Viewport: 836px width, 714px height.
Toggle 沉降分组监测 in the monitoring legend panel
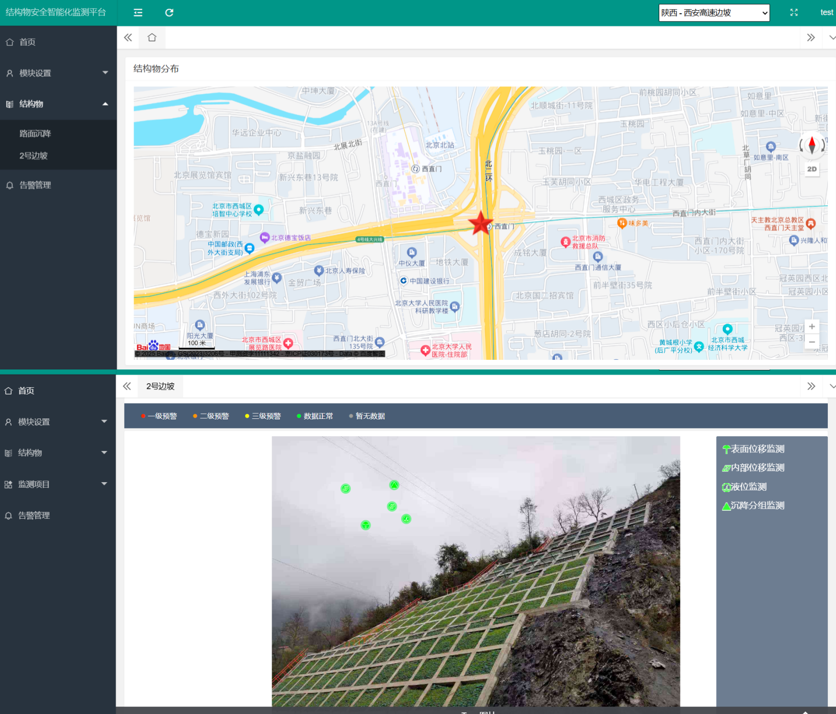pos(753,506)
